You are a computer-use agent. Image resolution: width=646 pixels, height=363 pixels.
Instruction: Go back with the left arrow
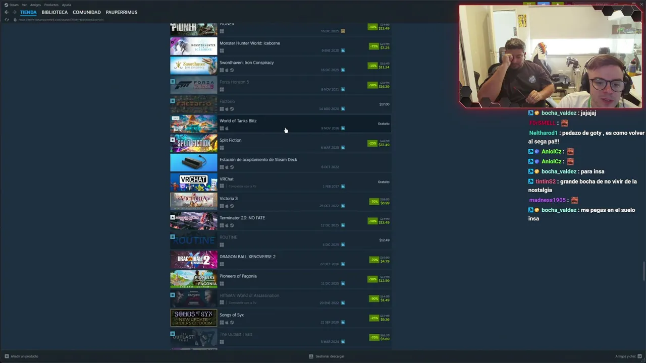point(7,12)
